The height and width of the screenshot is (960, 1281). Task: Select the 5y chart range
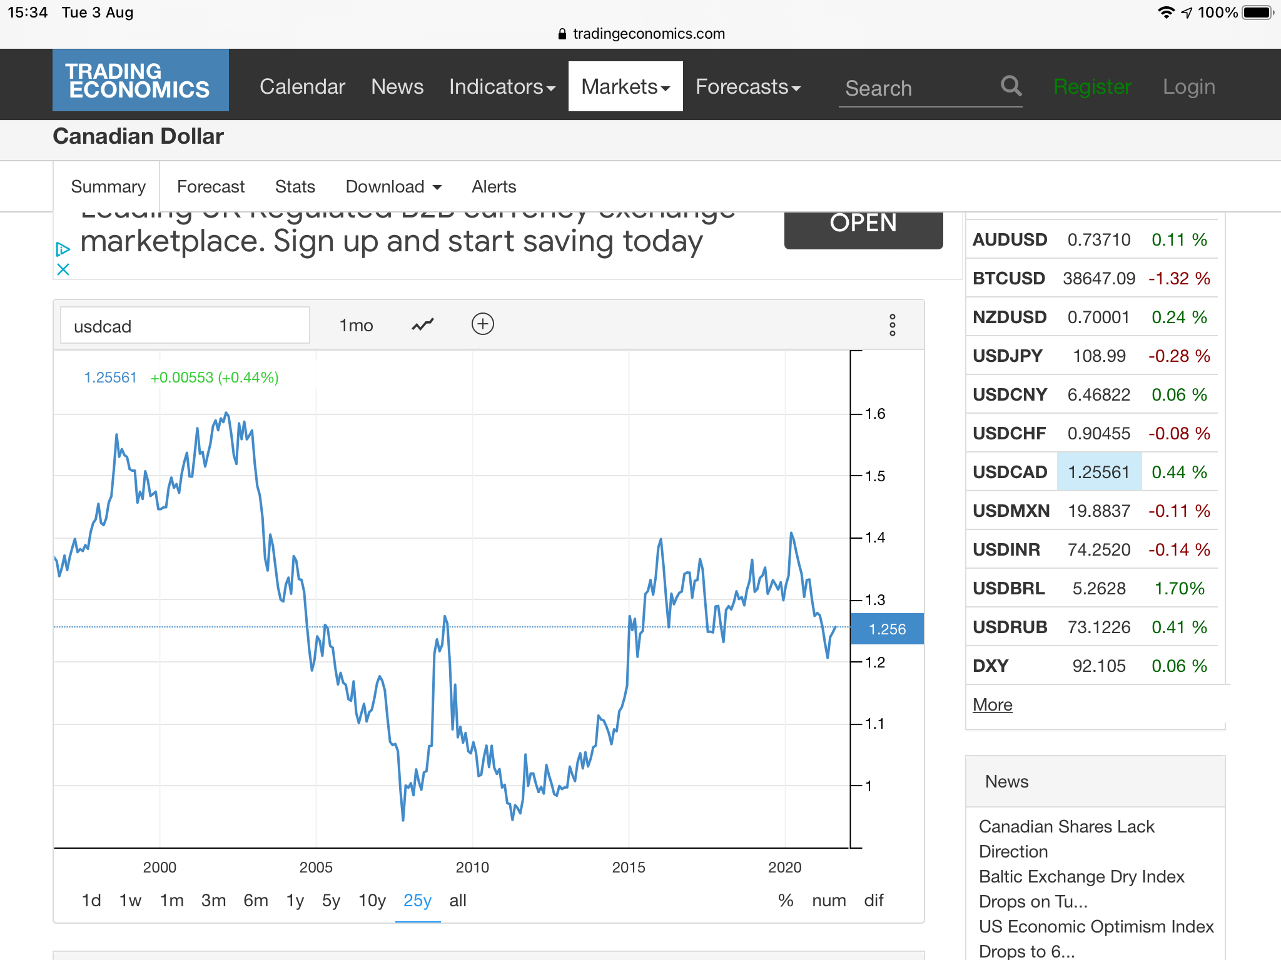[331, 900]
